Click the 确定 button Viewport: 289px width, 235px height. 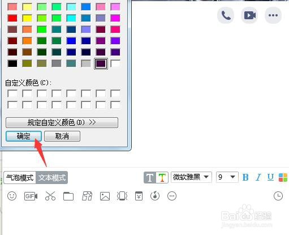pyautogui.click(x=24, y=136)
